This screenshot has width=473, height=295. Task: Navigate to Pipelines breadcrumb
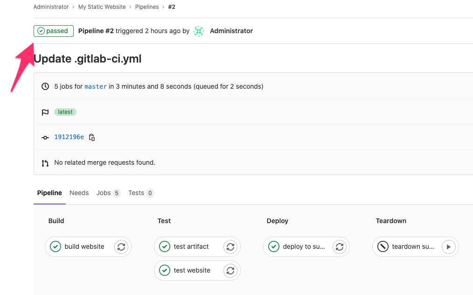pyautogui.click(x=147, y=7)
